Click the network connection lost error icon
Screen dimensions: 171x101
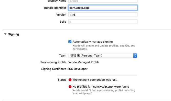70,80
